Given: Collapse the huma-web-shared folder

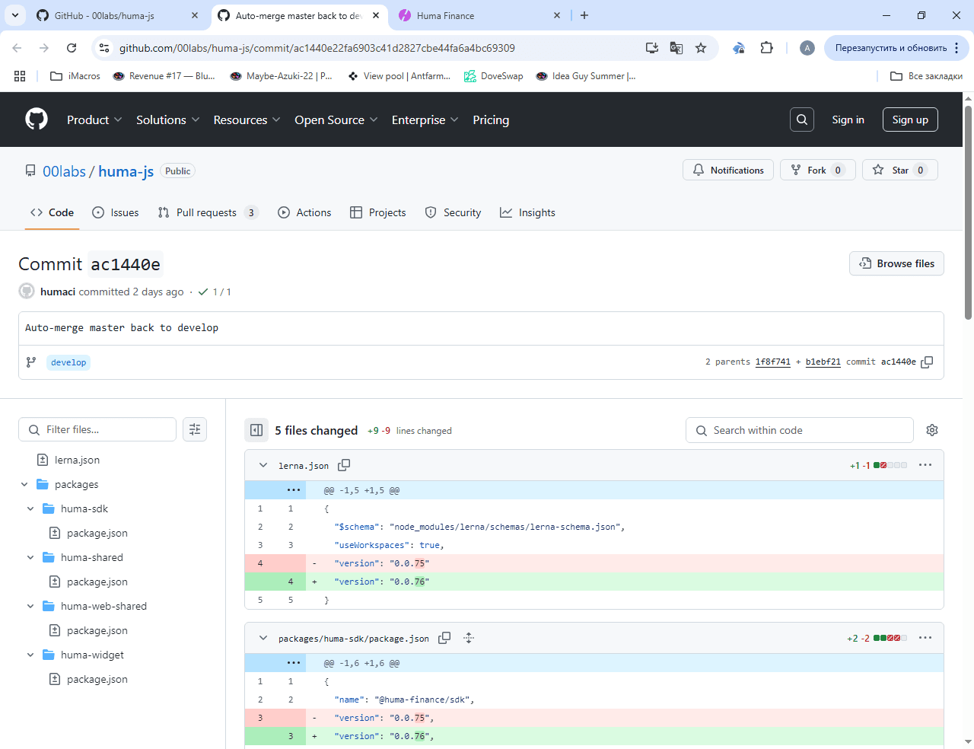Looking at the screenshot, I should (x=30, y=606).
